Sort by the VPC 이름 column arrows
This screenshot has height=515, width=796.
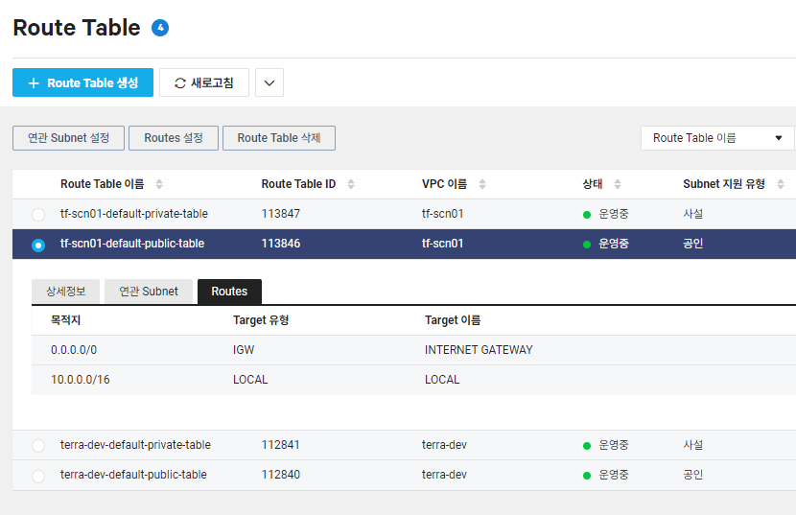(482, 184)
